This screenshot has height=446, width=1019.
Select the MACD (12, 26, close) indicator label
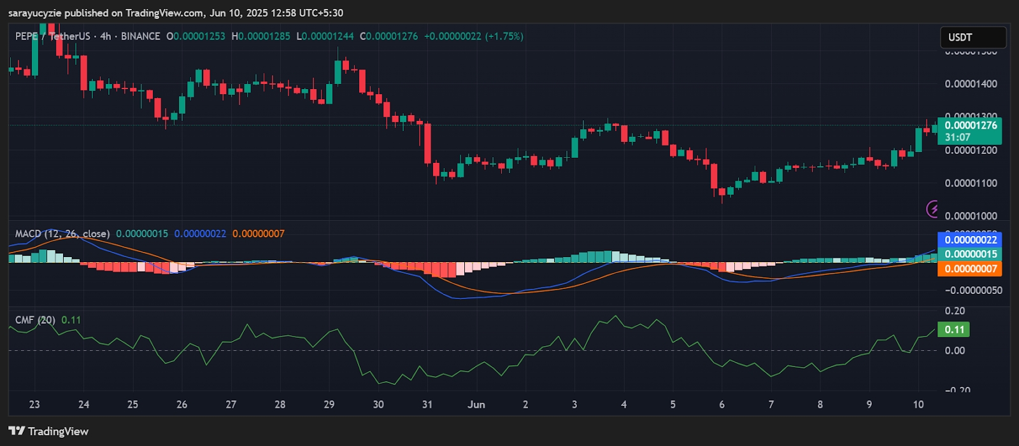pyautogui.click(x=62, y=233)
